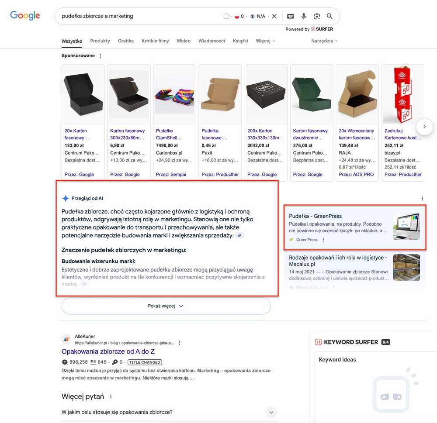This screenshot has height=423, width=437.
Task: Expand the Więcej search filter dropdown
Action: pyautogui.click(x=265, y=41)
